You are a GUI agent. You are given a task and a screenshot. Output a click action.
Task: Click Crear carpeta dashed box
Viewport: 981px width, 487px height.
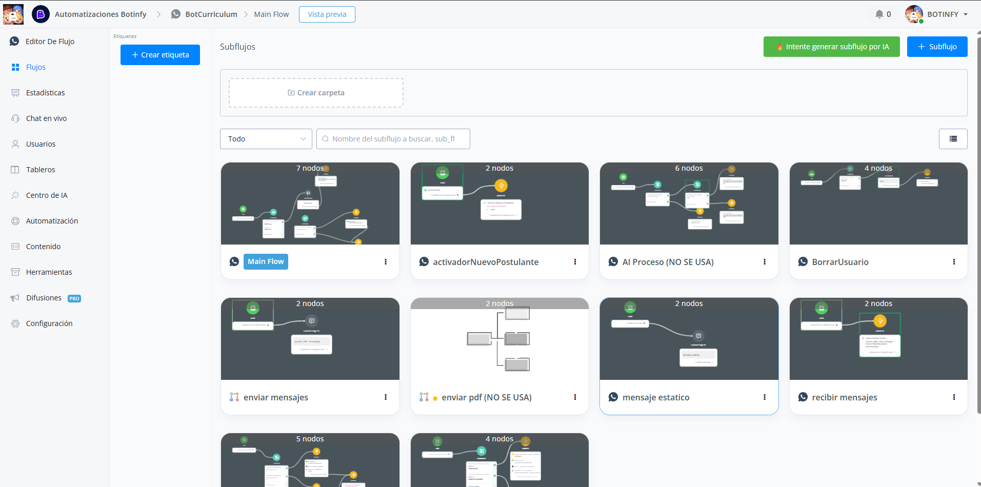point(316,93)
